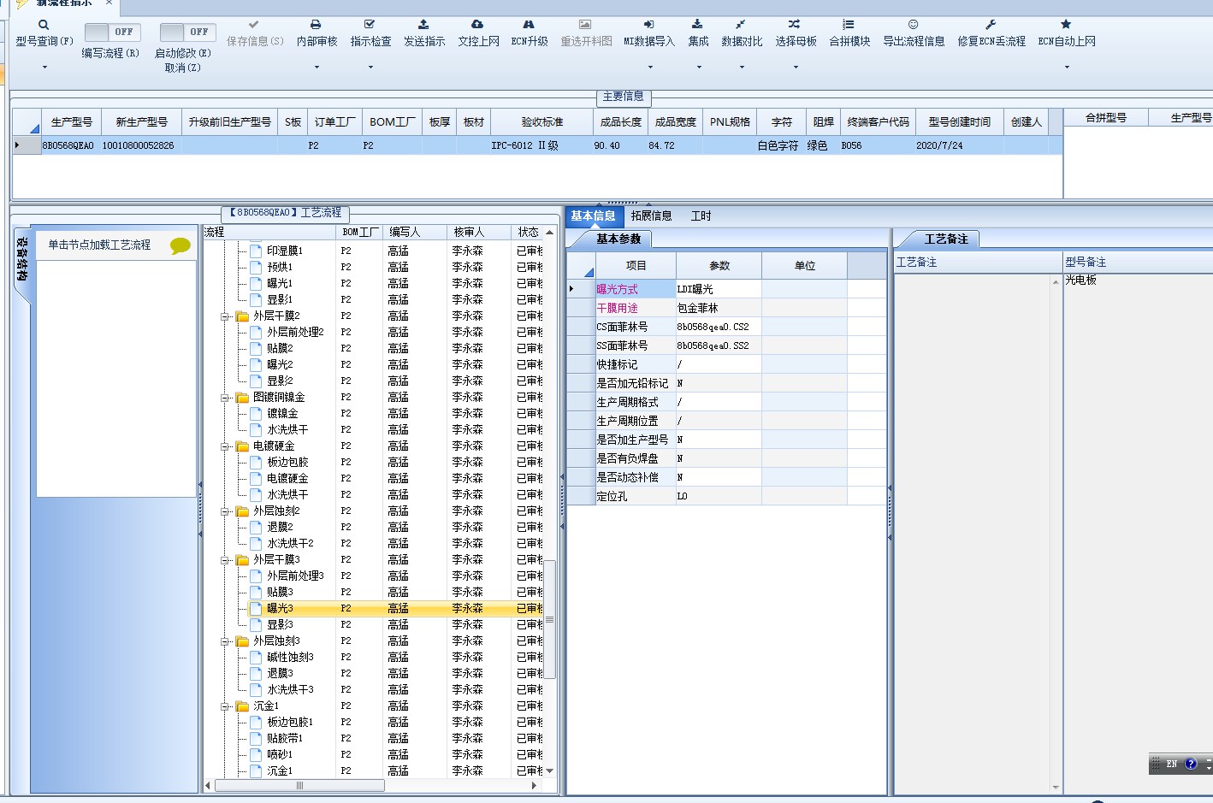This screenshot has width=1213, height=803.
Task: Open the 合拼模块 list tool
Action: (849, 33)
